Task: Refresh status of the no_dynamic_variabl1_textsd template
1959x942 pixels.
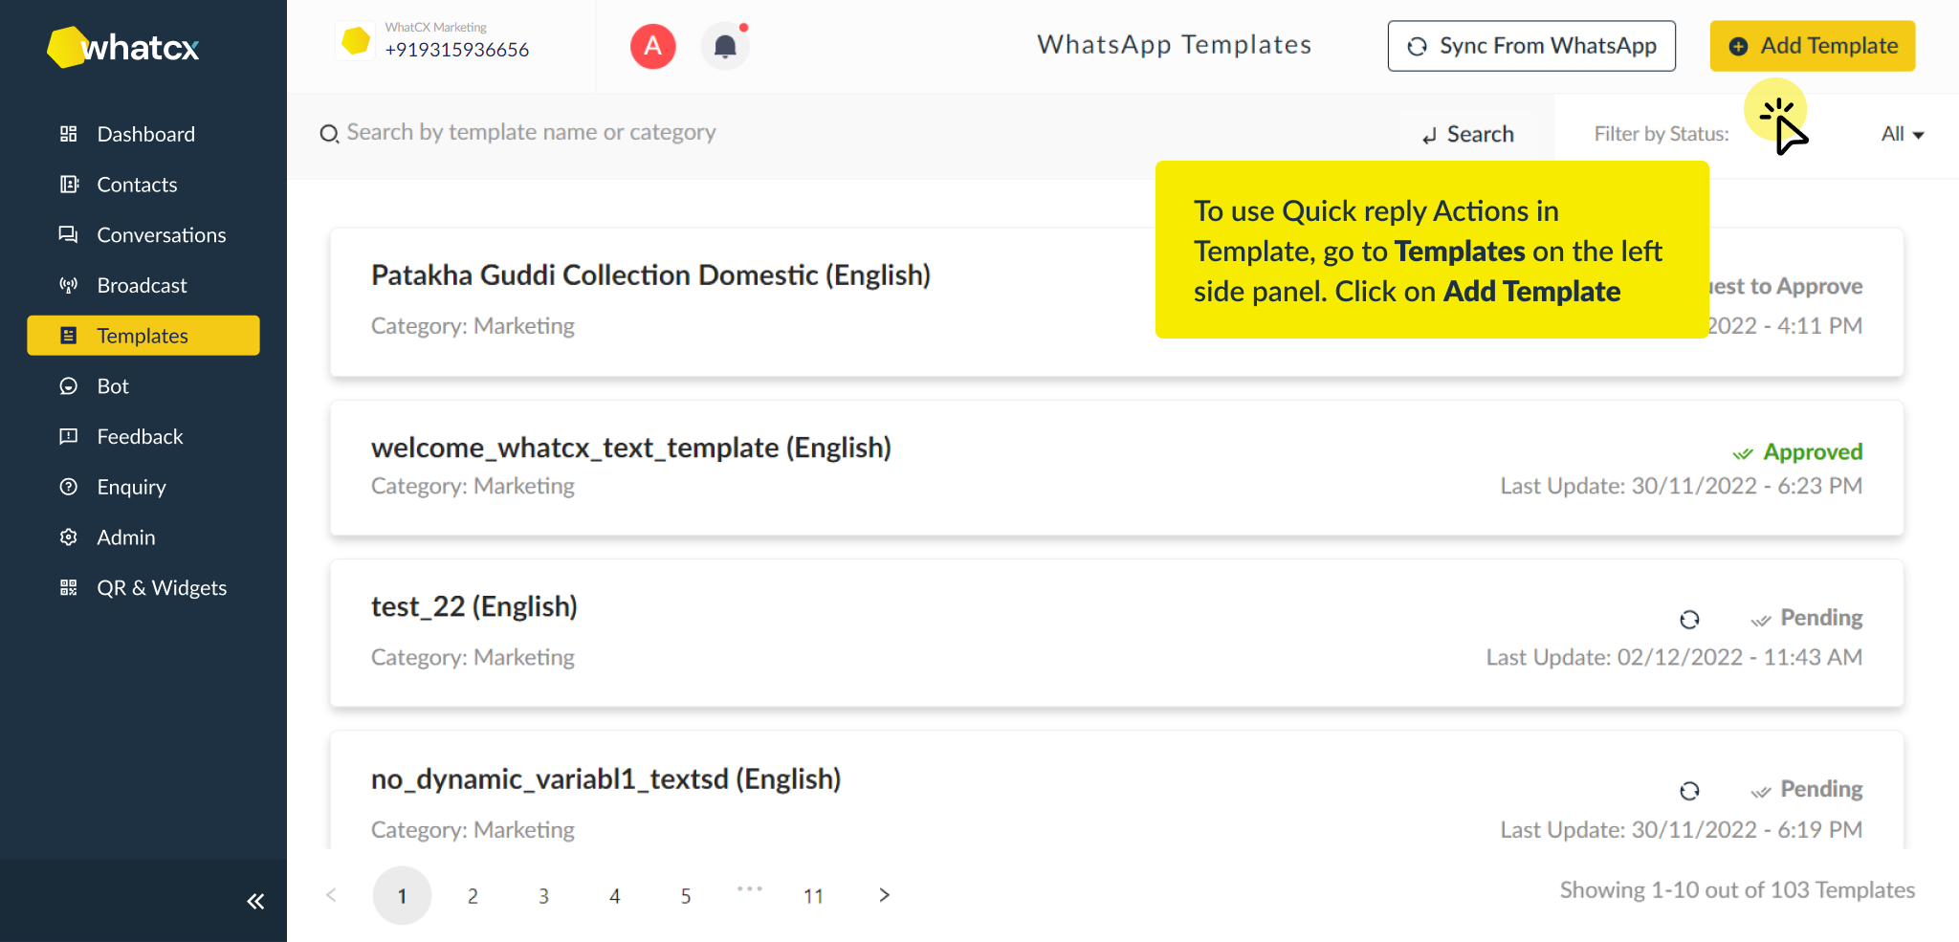Action: 1689,791
